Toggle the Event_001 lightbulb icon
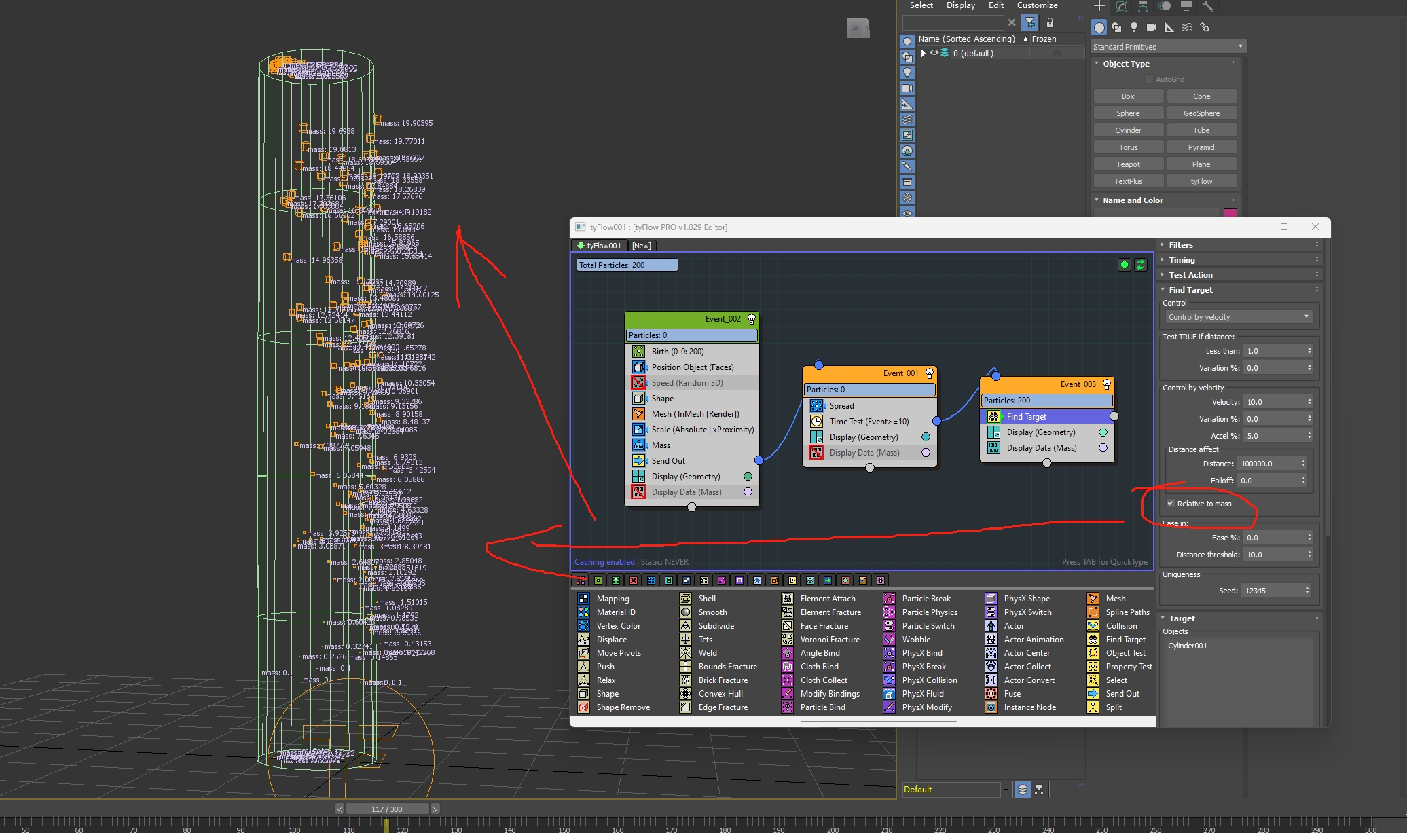 coord(930,373)
